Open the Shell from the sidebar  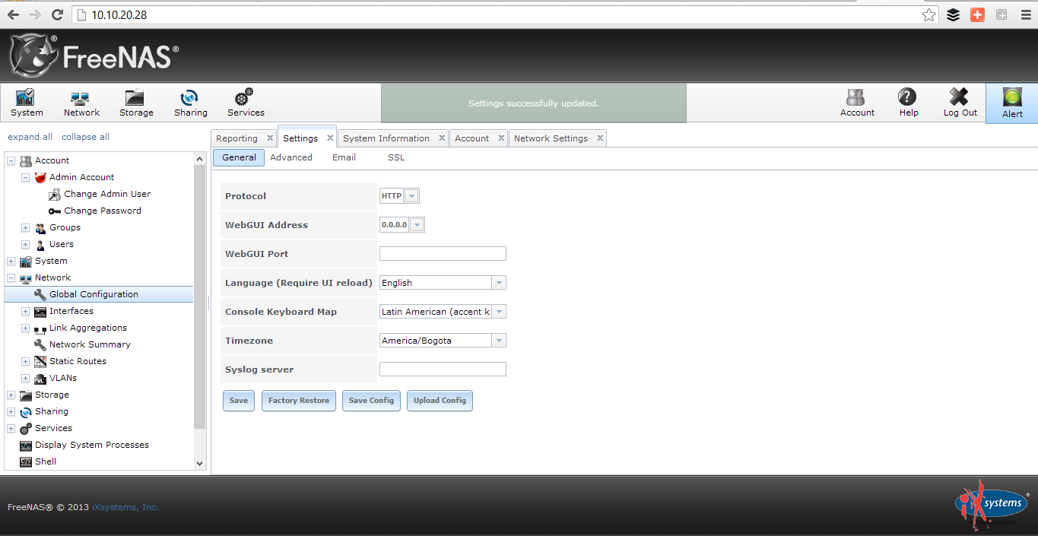point(45,461)
